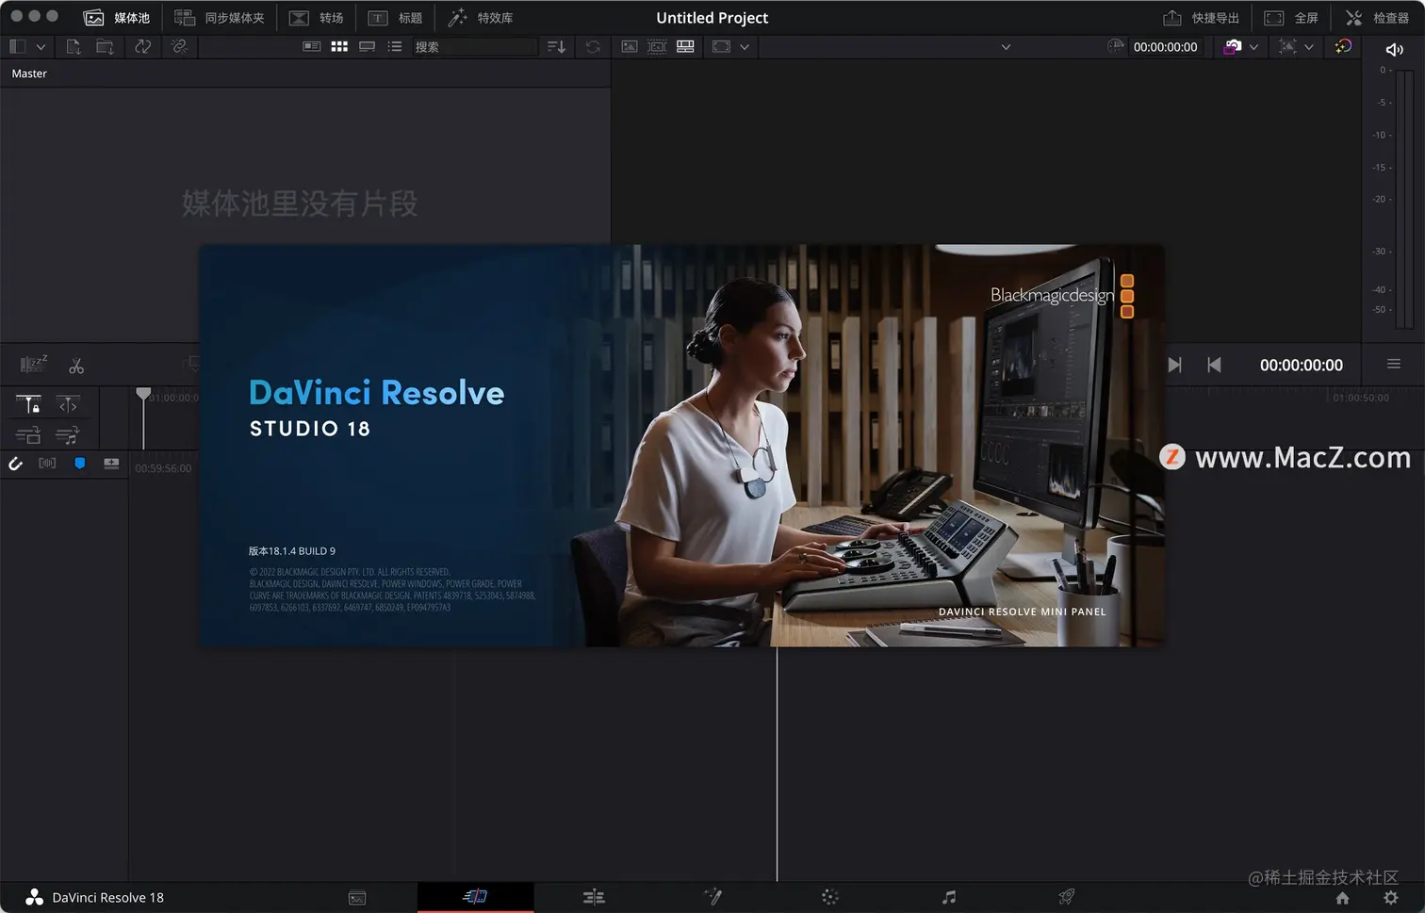Click the viewer timecode 00:00:00:00 field
Image resolution: width=1425 pixels, height=913 pixels.
click(x=1165, y=47)
